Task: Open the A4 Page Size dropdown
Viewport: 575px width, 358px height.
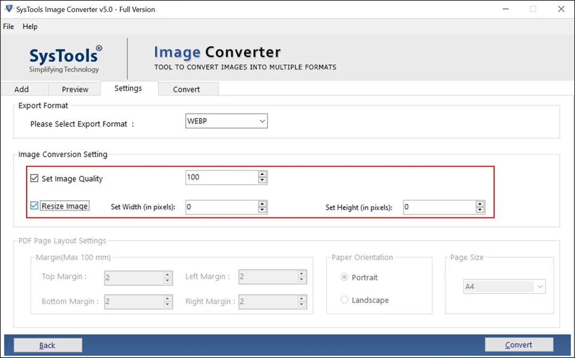Action: pyautogui.click(x=504, y=286)
